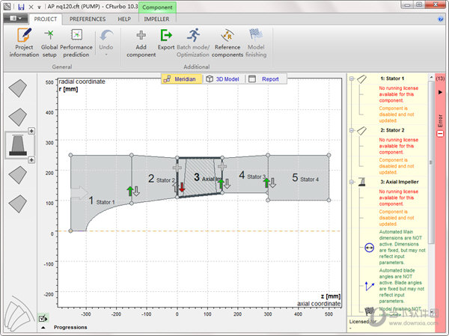Export the project

pyautogui.click(x=166, y=40)
